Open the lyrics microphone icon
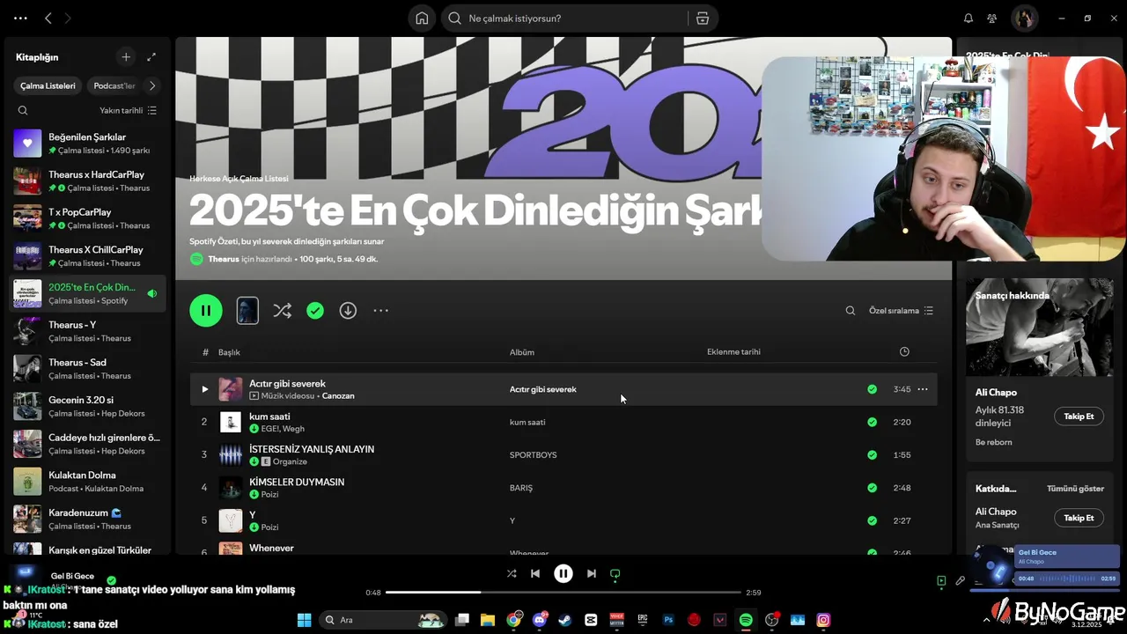This screenshot has height=634, width=1127. click(961, 581)
